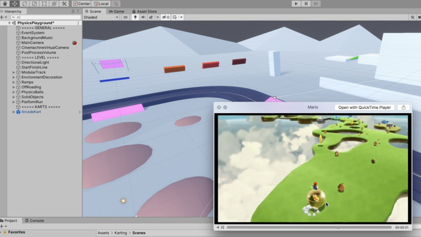Select EventSystem in Hierarchy
The height and width of the screenshot is (237, 421).
point(33,33)
